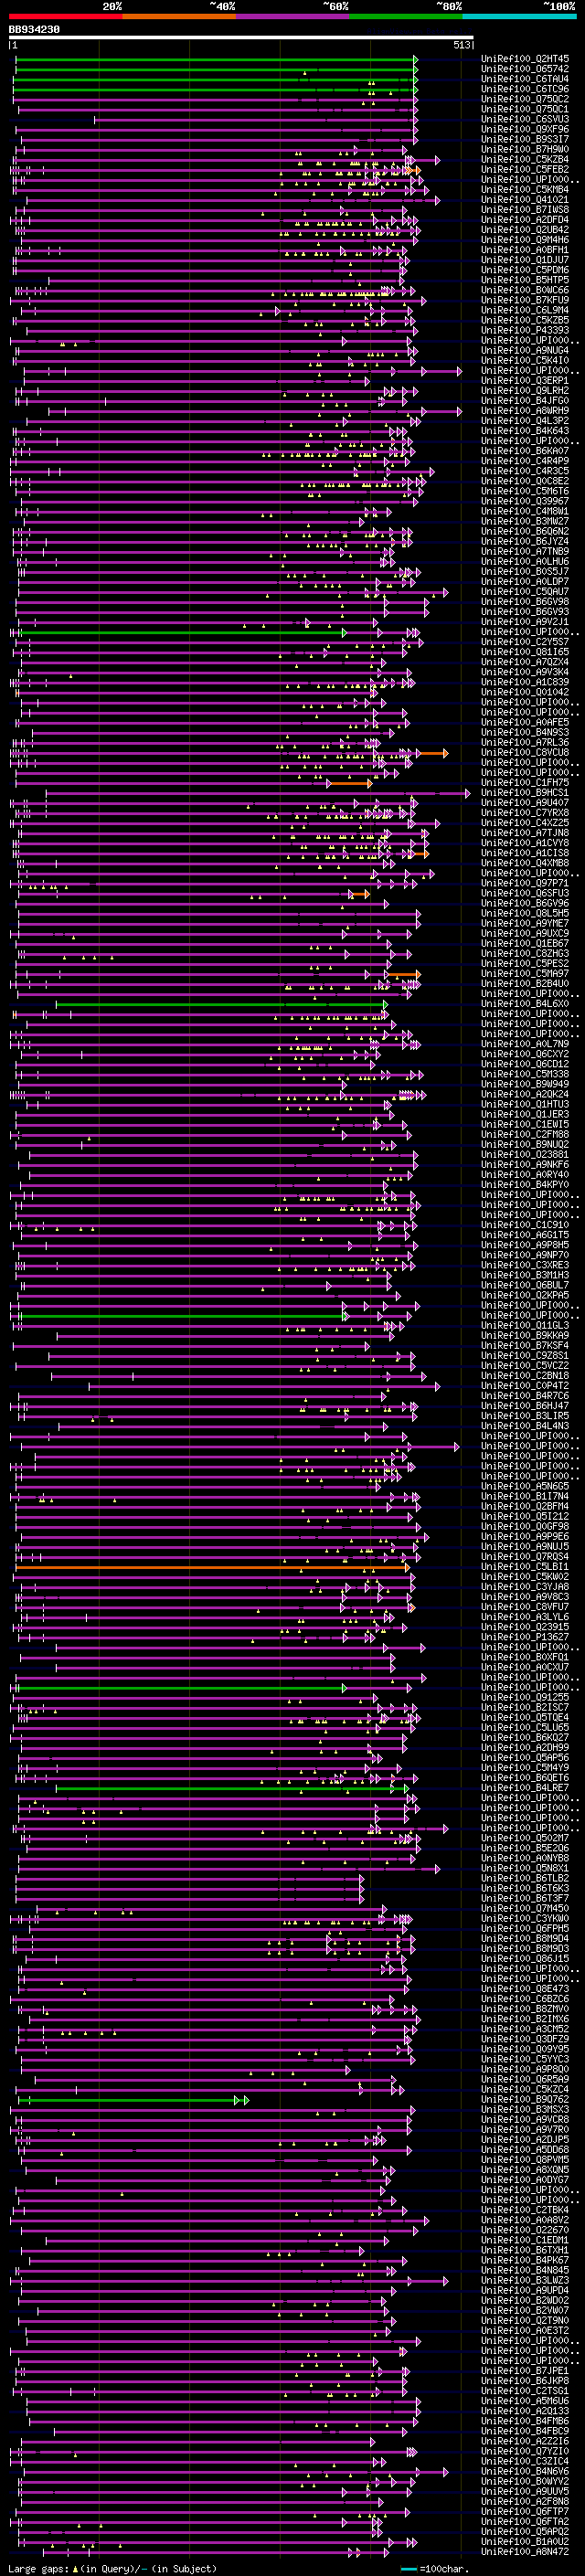The image size is (585, 2576).
Task: Select hit label UniRef100_A1CIS8
Action: coord(525,853)
